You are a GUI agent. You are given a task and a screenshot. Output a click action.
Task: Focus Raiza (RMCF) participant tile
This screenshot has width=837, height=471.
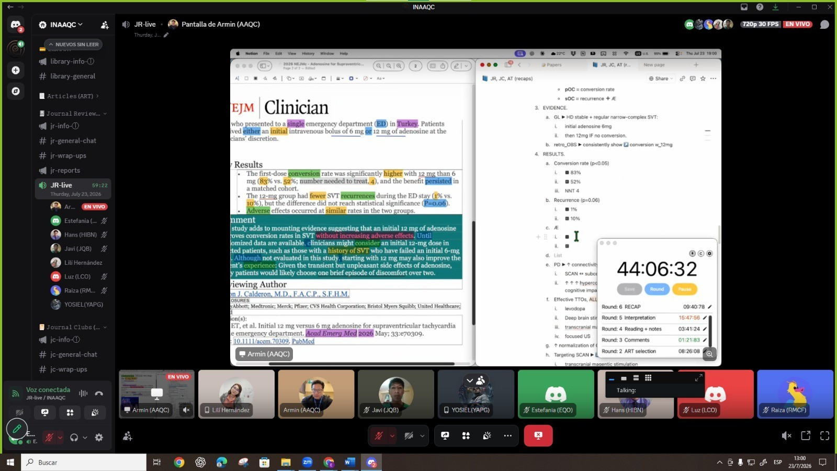[795, 394]
